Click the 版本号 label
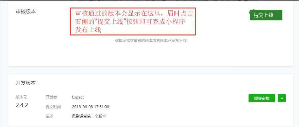Image resolution: width=299 pixels, height=127 pixels. 21,97
